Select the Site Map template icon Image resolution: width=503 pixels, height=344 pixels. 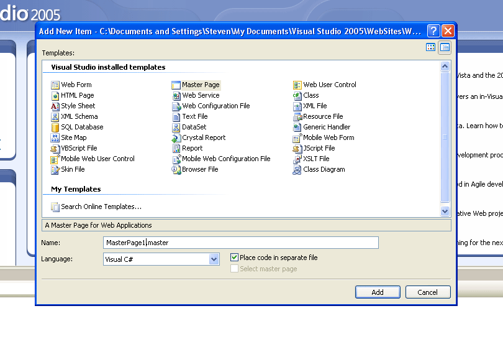click(55, 138)
